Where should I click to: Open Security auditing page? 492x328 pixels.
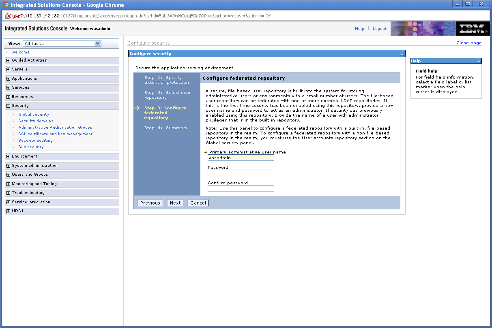coord(35,141)
